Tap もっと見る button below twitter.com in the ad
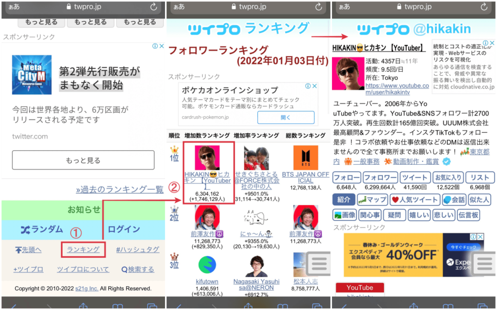This screenshot has width=497, height=310. coord(83,160)
